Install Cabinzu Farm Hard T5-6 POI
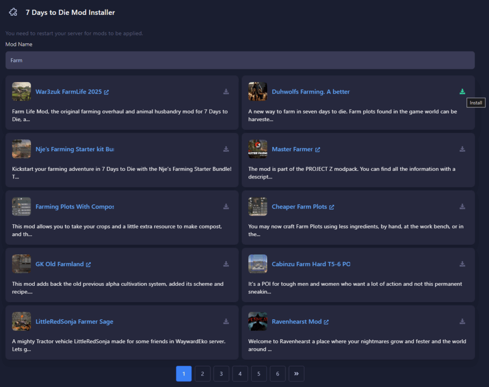The height and width of the screenshot is (387, 489). click(462, 264)
